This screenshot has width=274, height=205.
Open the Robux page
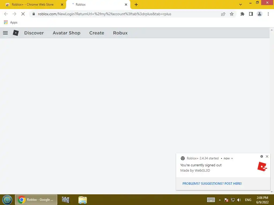point(120,33)
